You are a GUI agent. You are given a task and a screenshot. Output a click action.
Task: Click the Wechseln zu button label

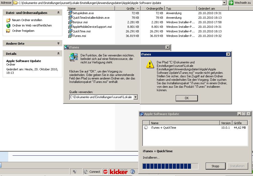pos(243,3)
